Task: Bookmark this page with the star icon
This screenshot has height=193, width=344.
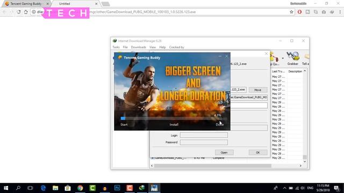Action: [x=291, y=12]
